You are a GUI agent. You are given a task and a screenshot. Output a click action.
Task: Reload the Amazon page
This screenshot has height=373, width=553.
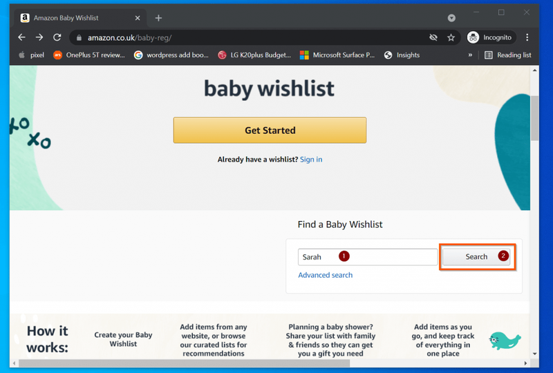(57, 37)
